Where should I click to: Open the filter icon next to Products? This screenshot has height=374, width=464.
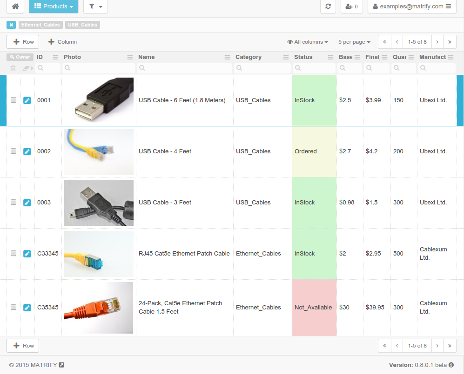tap(96, 7)
